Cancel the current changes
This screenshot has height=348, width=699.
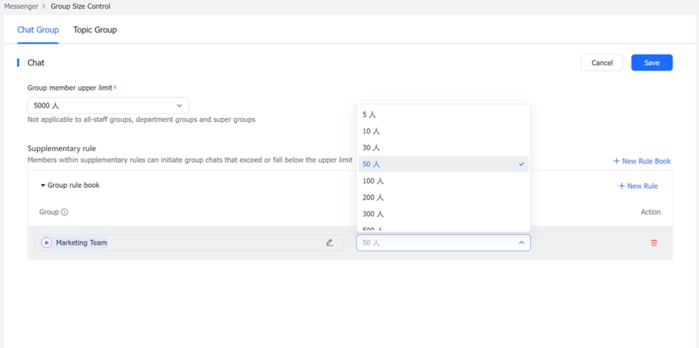(602, 62)
